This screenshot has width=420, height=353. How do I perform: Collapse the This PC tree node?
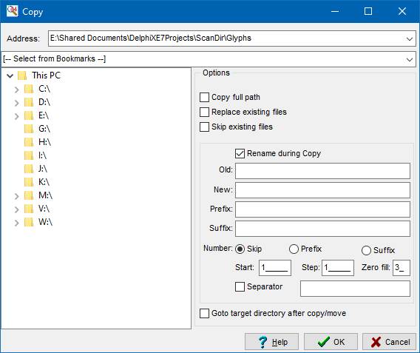click(x=10, y=75)
